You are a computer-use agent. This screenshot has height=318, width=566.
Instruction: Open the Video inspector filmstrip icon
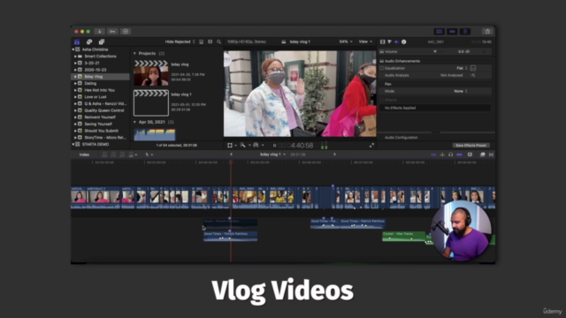click(383, 42)
